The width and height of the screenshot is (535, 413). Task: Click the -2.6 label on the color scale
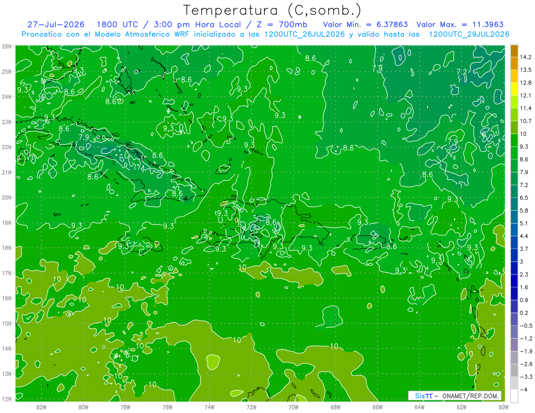click(x=526, y=364)
